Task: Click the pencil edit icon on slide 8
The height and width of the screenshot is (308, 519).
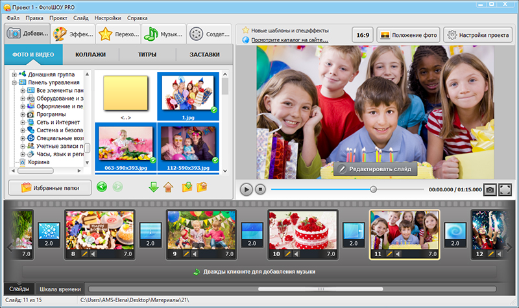Action: tap(85, 254)
